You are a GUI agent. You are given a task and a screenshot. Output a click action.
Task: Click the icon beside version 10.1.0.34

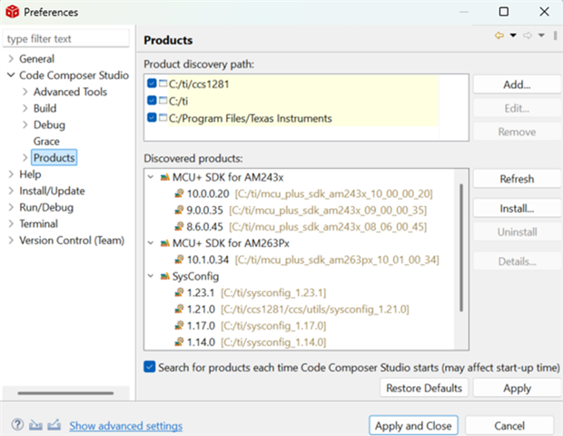tap(179, 260)
